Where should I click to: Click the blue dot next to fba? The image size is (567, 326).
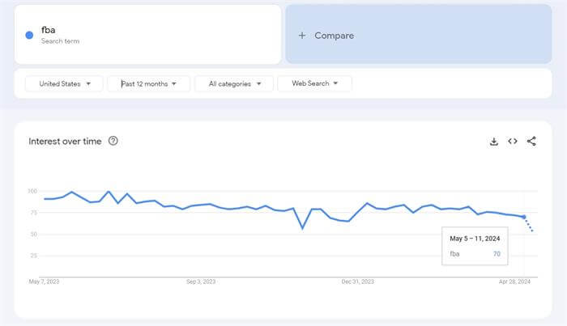29,35
